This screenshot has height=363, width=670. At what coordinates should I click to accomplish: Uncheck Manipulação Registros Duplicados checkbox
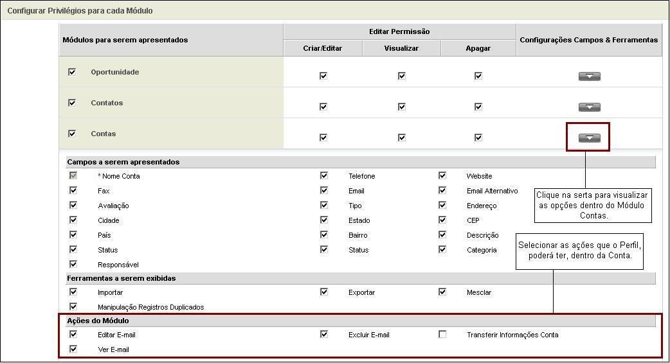pyautogui.click(x=73, y=306)
